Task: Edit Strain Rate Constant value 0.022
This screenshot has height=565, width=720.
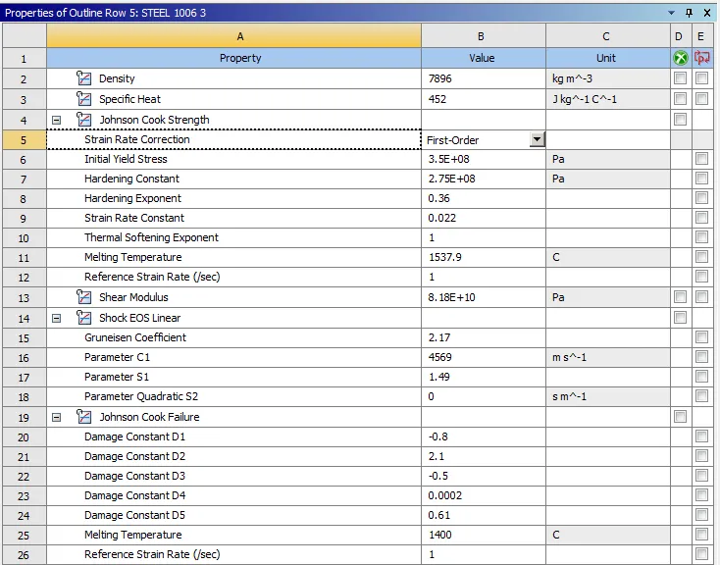Action: 484,218
